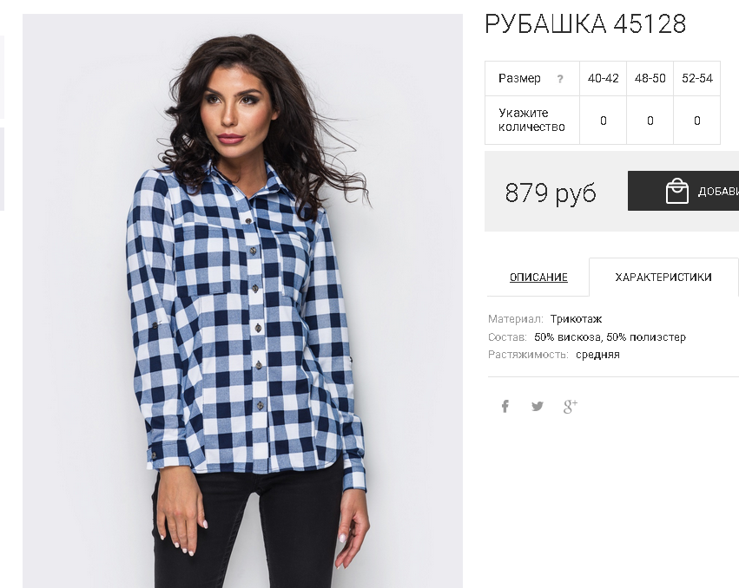The image size is (739, 588).
Task: Select the 48-50 size header cell
Action: tap(650, 78)
